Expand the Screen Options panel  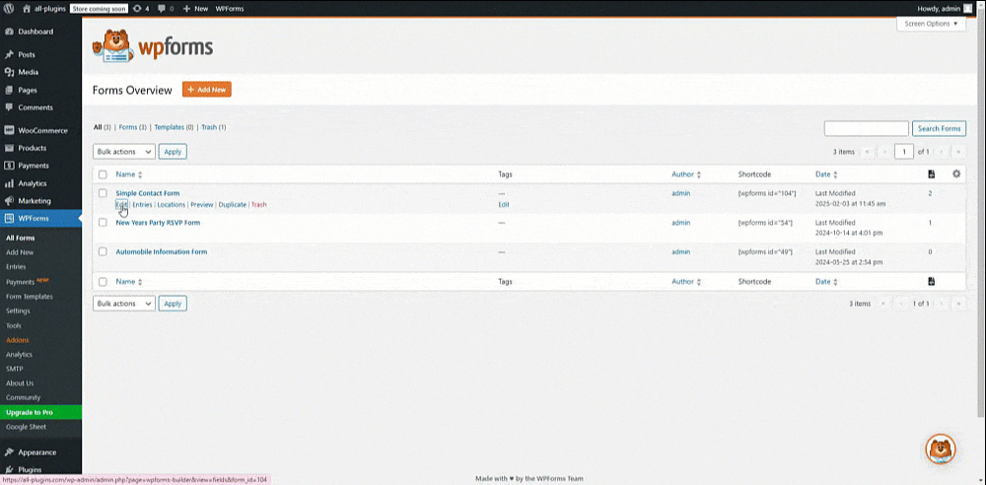click(x=931, y=24)
